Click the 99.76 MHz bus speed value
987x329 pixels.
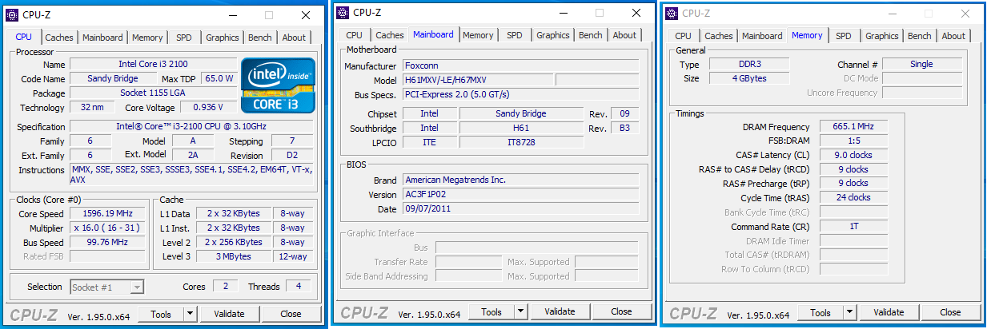tap(106, 242)
